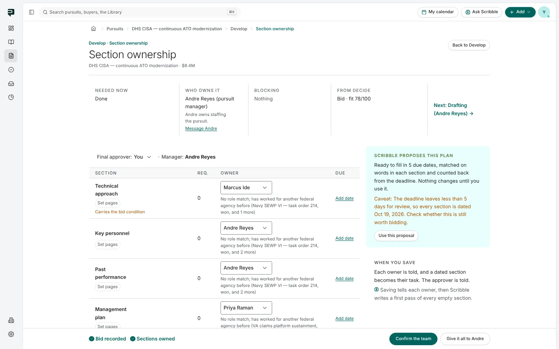Set pages for Past performance
The image size is (559, 349).
click(x=108, y=287)
